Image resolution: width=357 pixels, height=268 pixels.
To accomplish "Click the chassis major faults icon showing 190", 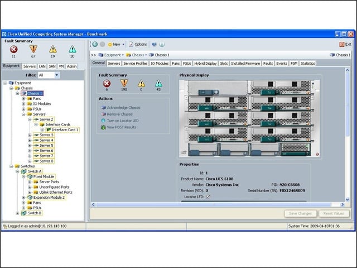I will click(124, 83).
